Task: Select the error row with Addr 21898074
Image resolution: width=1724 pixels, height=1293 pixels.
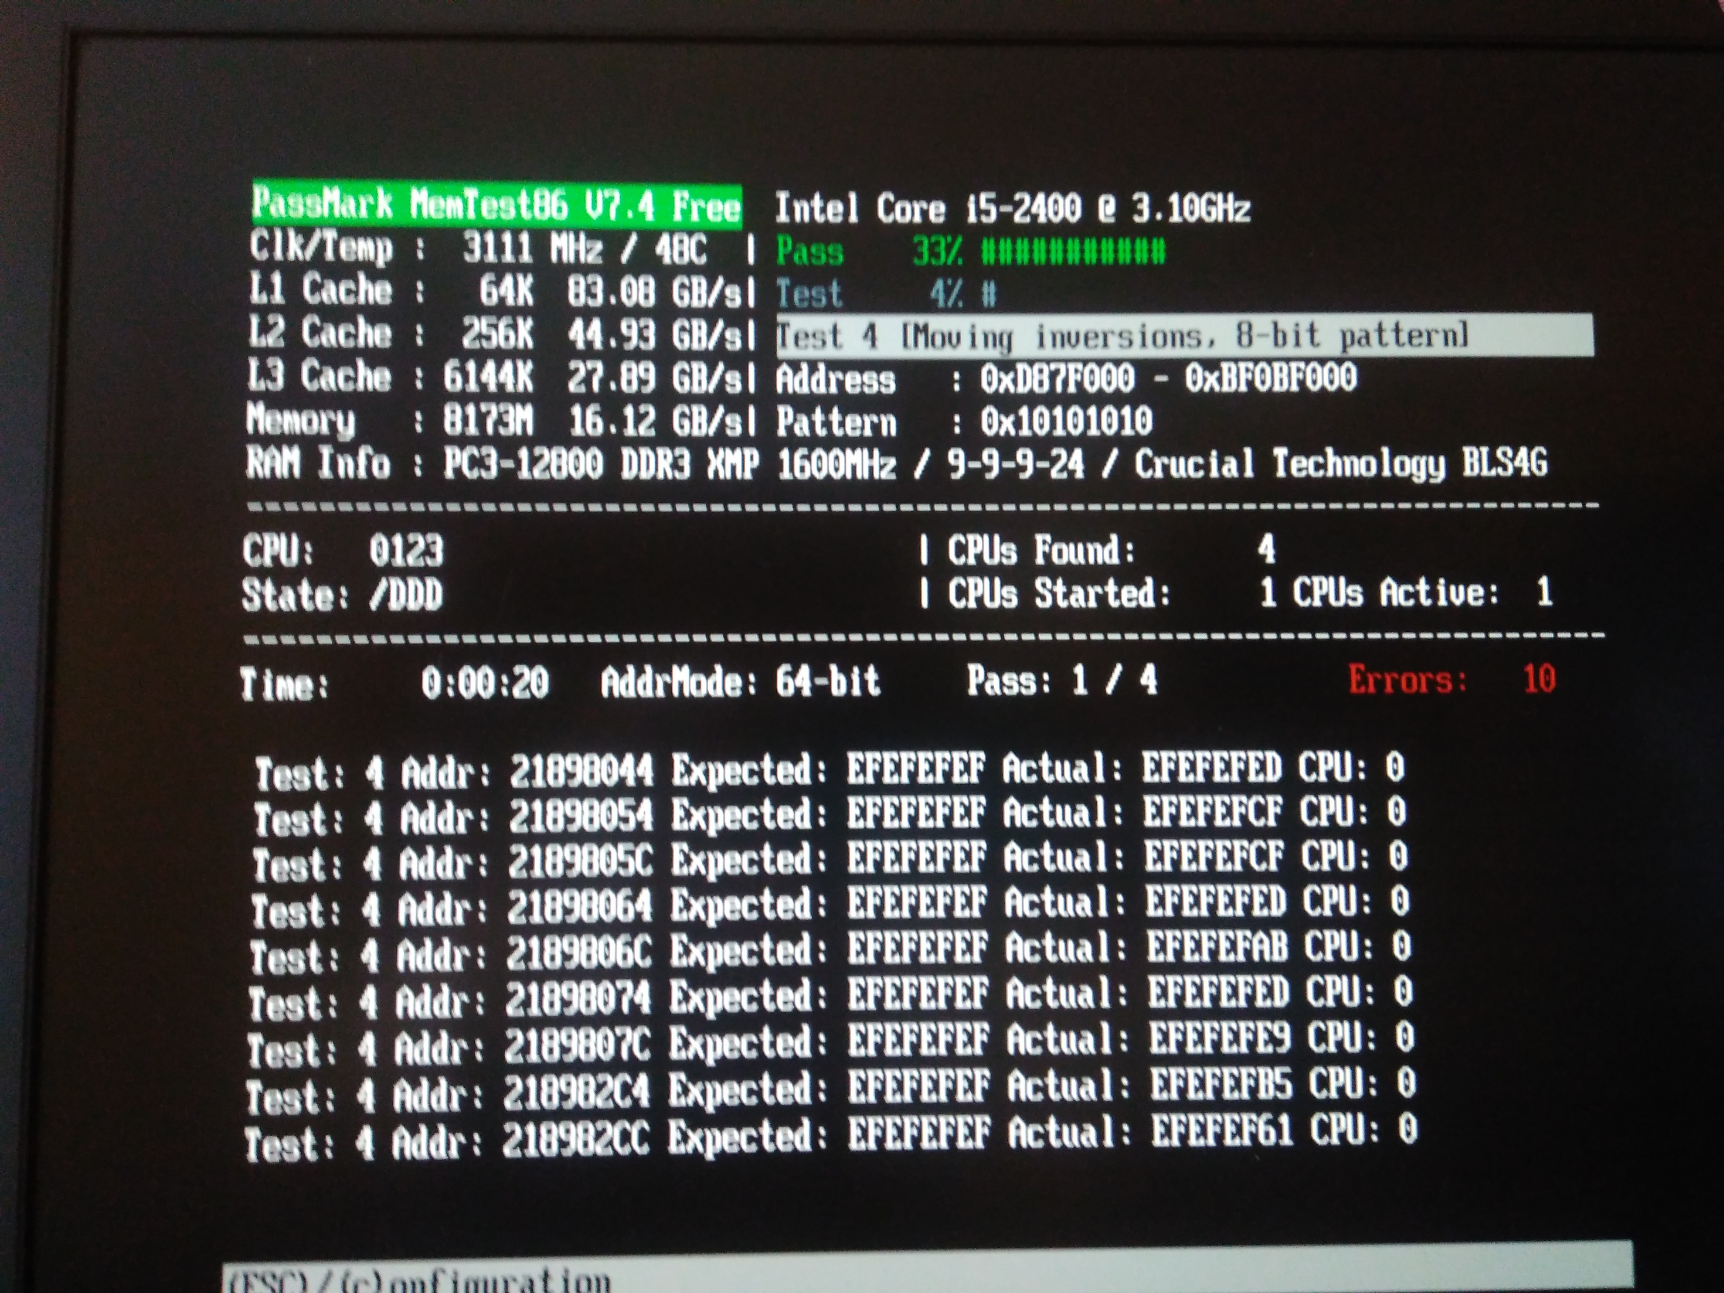Action: pyautogui.click(x=830, y=998)
